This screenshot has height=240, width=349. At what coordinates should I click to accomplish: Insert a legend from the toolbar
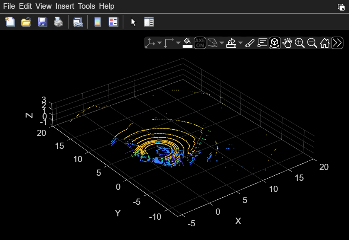click(x=113, y=22)
